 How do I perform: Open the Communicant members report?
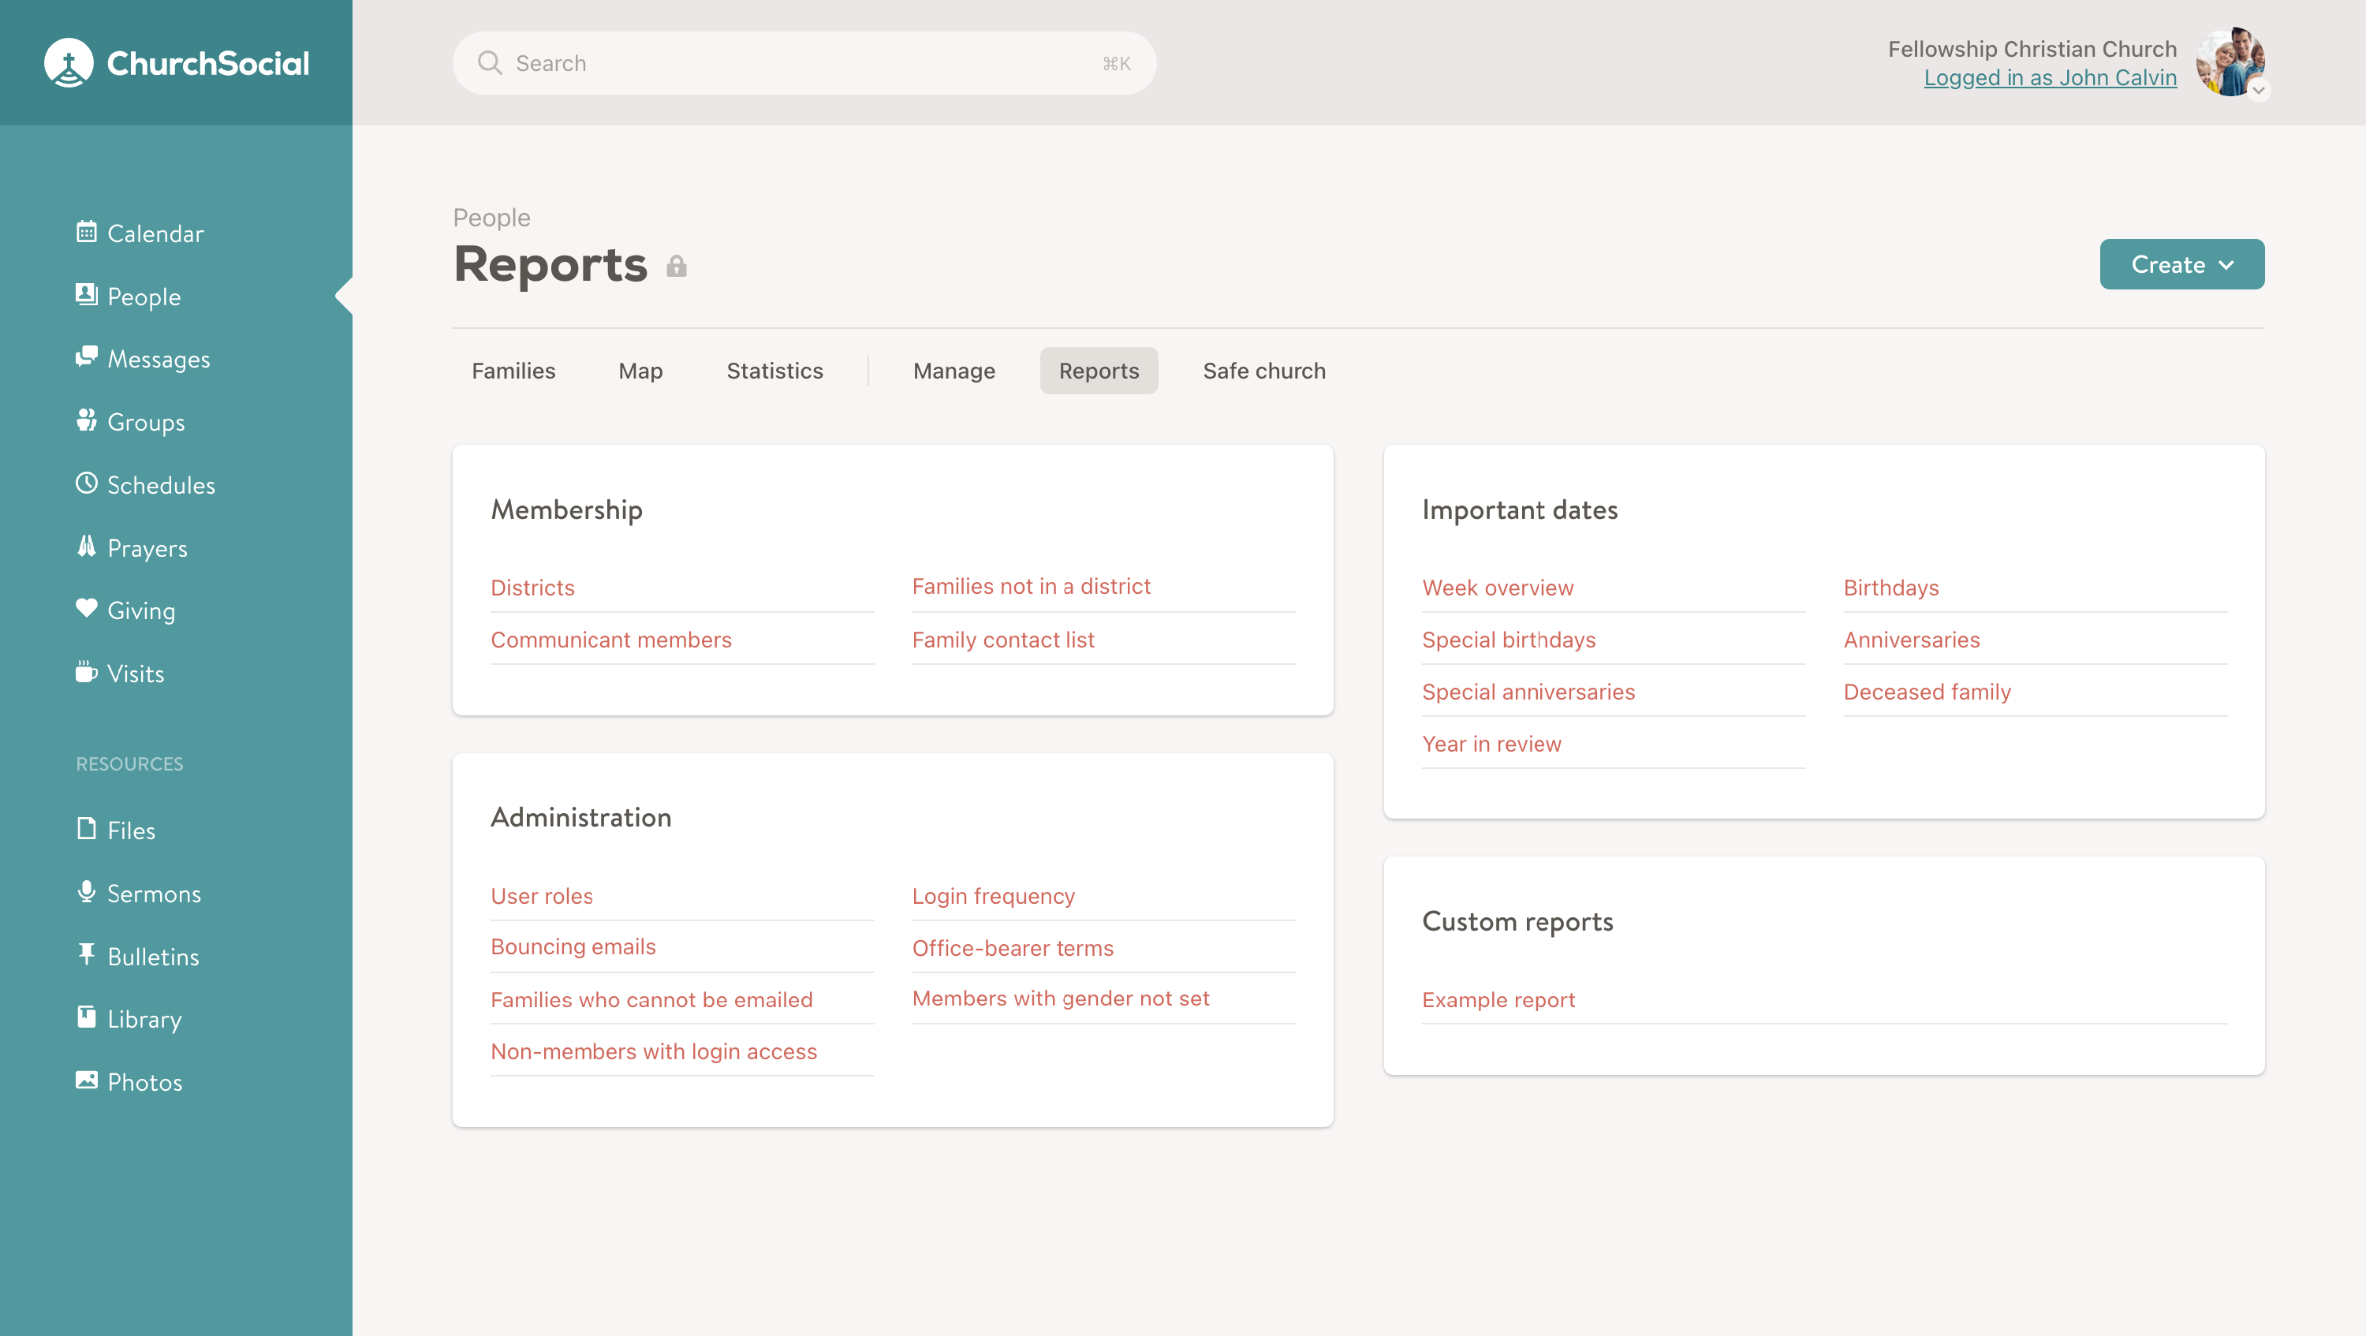610,640
